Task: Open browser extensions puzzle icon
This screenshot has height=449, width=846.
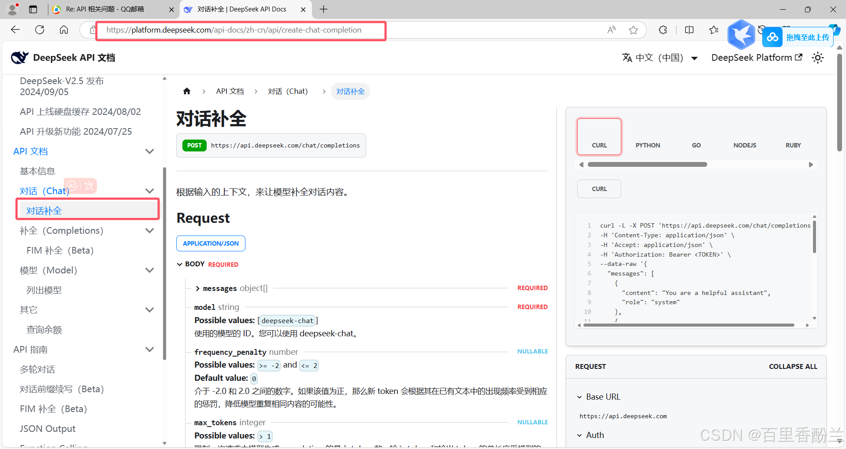Action: pos(663,30)
